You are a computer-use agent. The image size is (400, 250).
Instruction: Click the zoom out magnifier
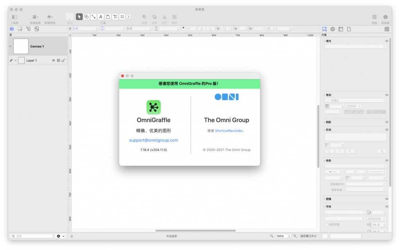tap(272, 236)
